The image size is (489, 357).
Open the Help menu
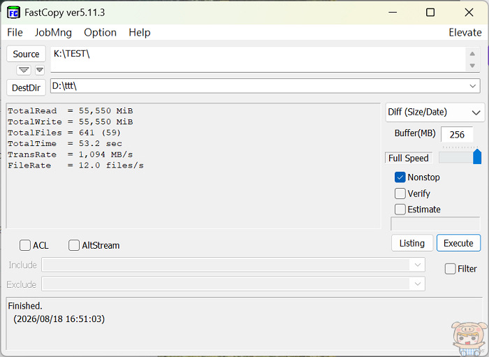(x=140, y=32)
